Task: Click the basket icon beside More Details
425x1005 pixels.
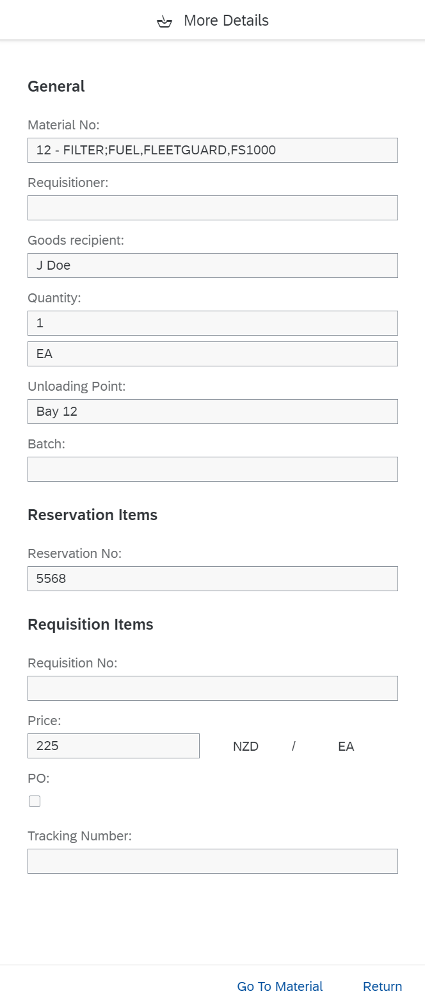Action: [x=164, y=22]
